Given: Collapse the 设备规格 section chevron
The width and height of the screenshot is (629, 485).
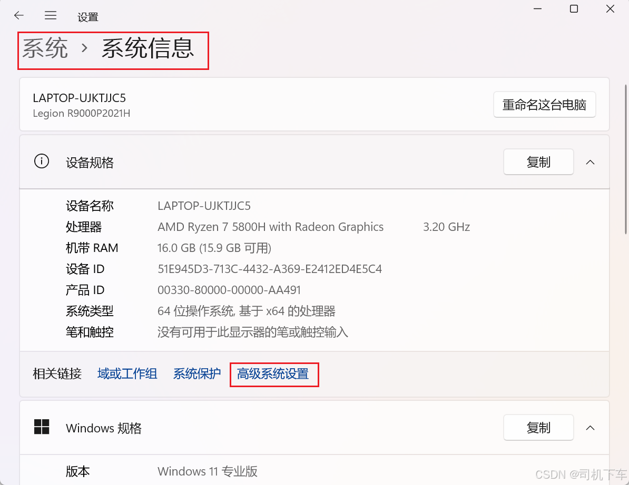Looking at the screenshot, I should [x=590, y=162].
